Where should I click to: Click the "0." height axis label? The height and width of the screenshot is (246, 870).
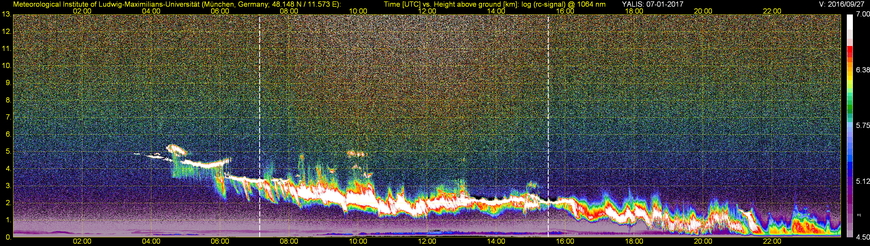tap(8, 237)
